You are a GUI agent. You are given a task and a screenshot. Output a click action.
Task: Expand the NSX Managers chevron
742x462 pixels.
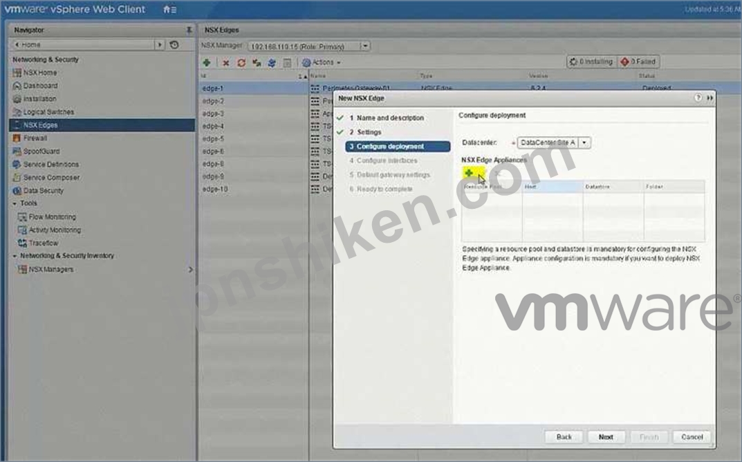tap(190, 269)
